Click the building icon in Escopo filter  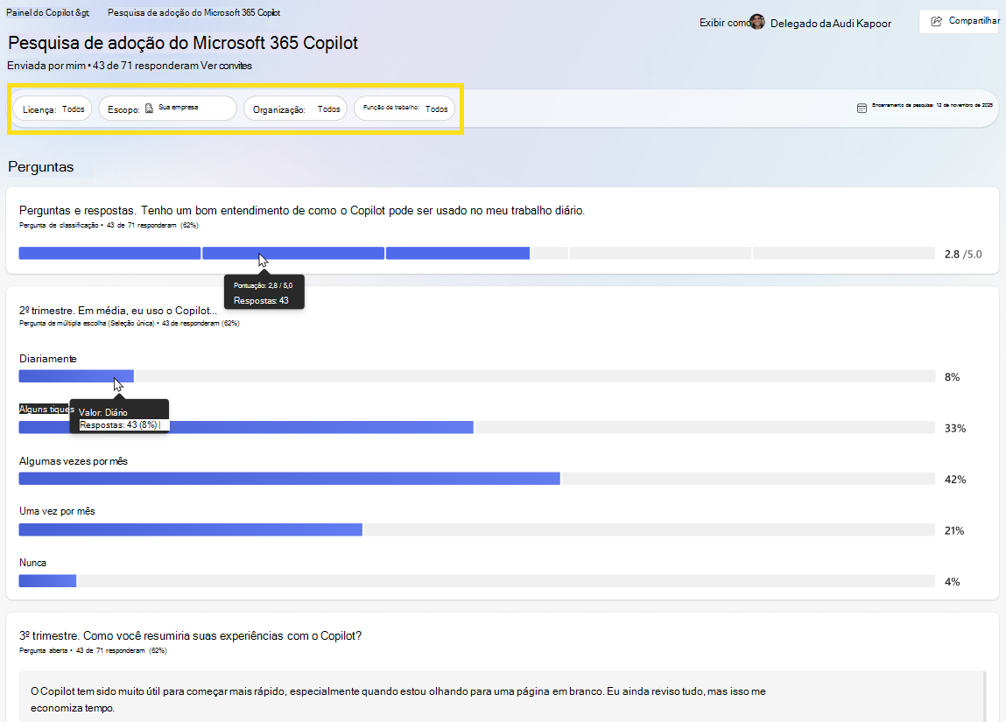149,108
